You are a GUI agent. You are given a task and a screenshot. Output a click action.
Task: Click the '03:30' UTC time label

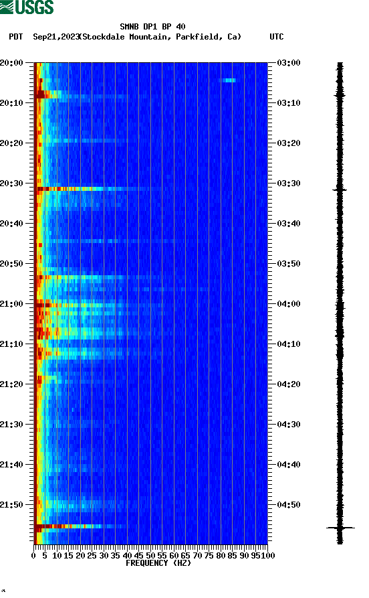point(289,183)
